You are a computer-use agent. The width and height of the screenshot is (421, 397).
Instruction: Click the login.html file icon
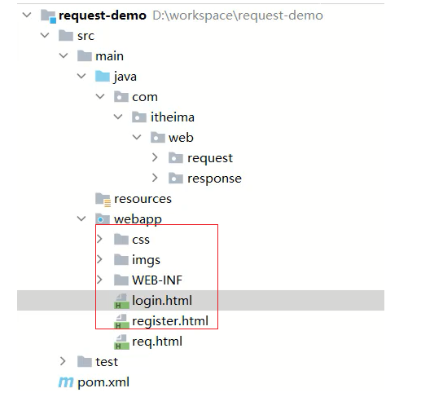[x=121, y=301]
